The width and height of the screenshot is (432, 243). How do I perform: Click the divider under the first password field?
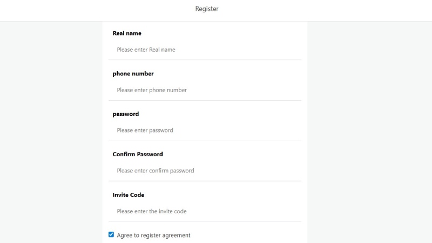click(205, 141)
